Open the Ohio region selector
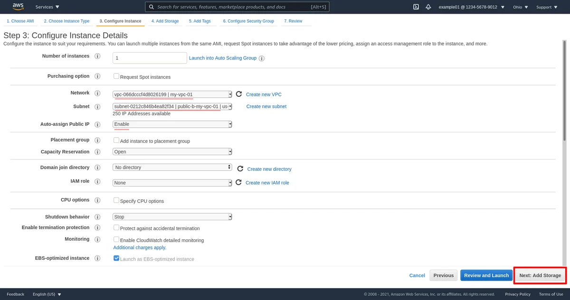Image resolution: width=570 pixels, height=300 pixels. point(521,7)
